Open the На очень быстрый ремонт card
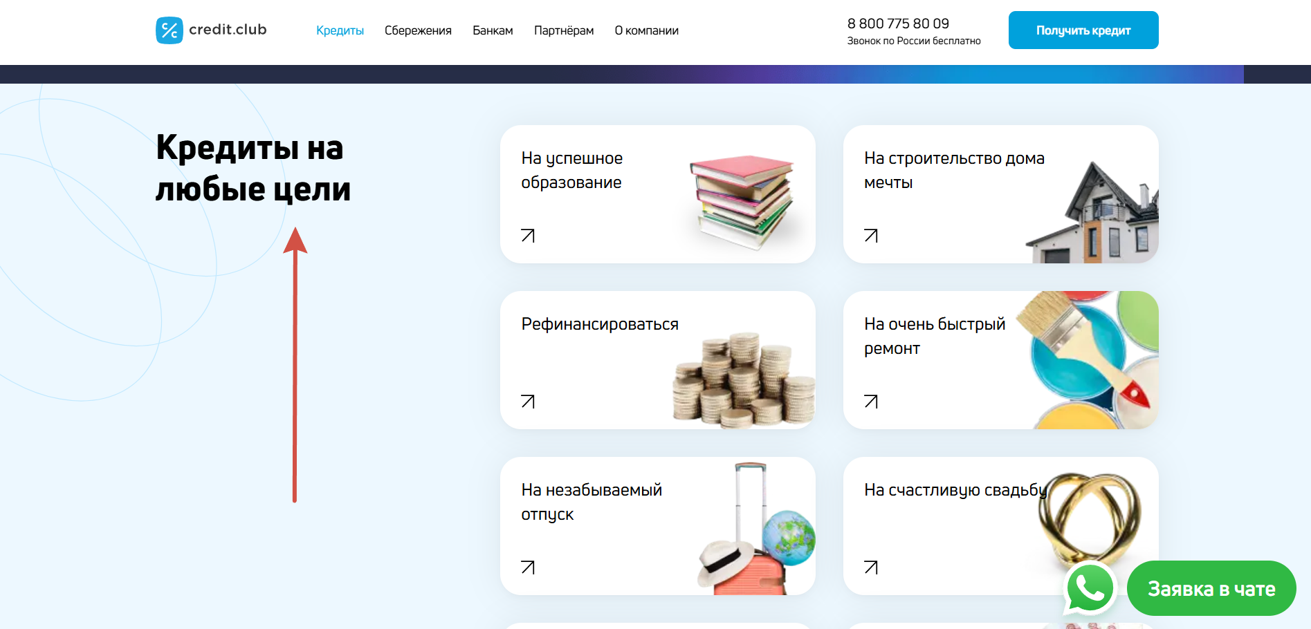This screenshot has width=1311, height=629. point(1001,360)
